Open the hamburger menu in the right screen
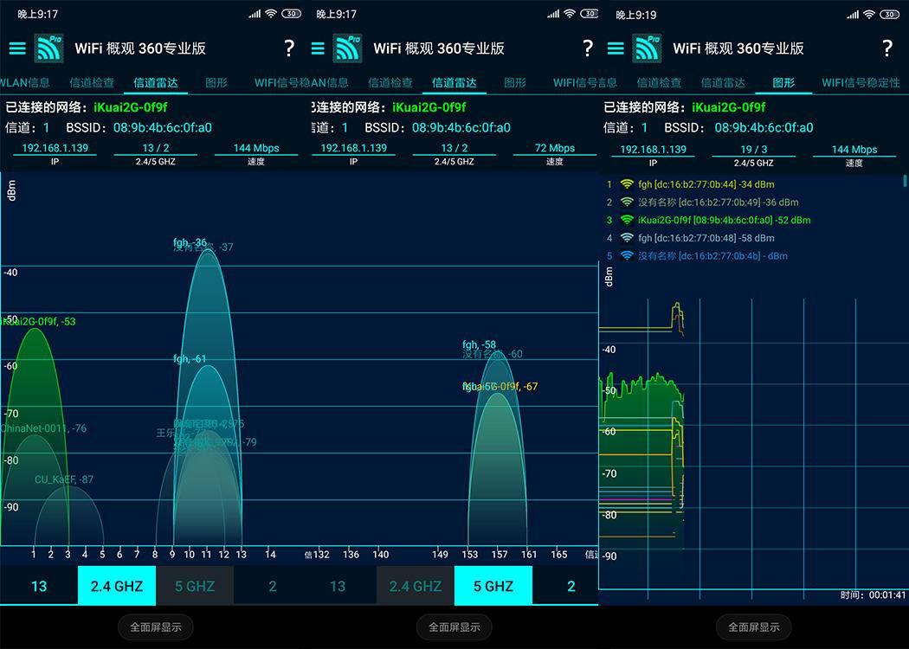Screen dimensions: 909x649 tap(616, 48)
